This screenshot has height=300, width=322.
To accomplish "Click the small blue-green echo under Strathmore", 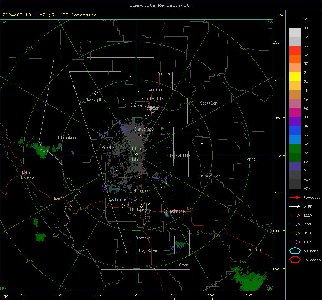I will click(166, 214).
